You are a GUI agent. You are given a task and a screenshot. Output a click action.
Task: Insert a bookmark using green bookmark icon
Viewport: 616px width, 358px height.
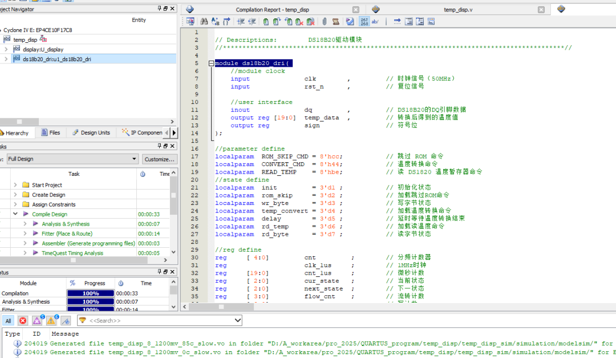[x=266, y=21]
